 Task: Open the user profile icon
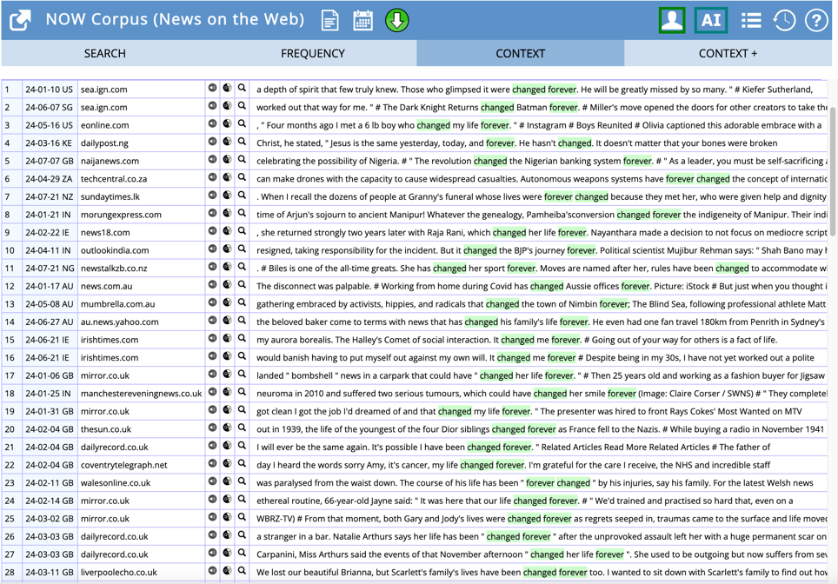click(672, 20)
